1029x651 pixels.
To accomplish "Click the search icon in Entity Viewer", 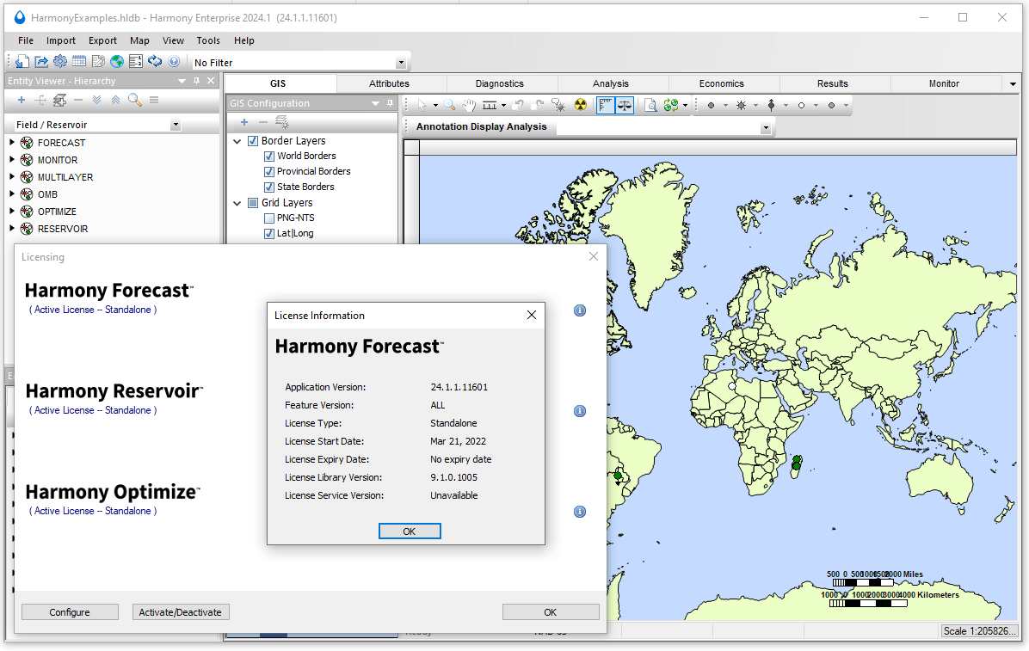I will pos(134,100).
